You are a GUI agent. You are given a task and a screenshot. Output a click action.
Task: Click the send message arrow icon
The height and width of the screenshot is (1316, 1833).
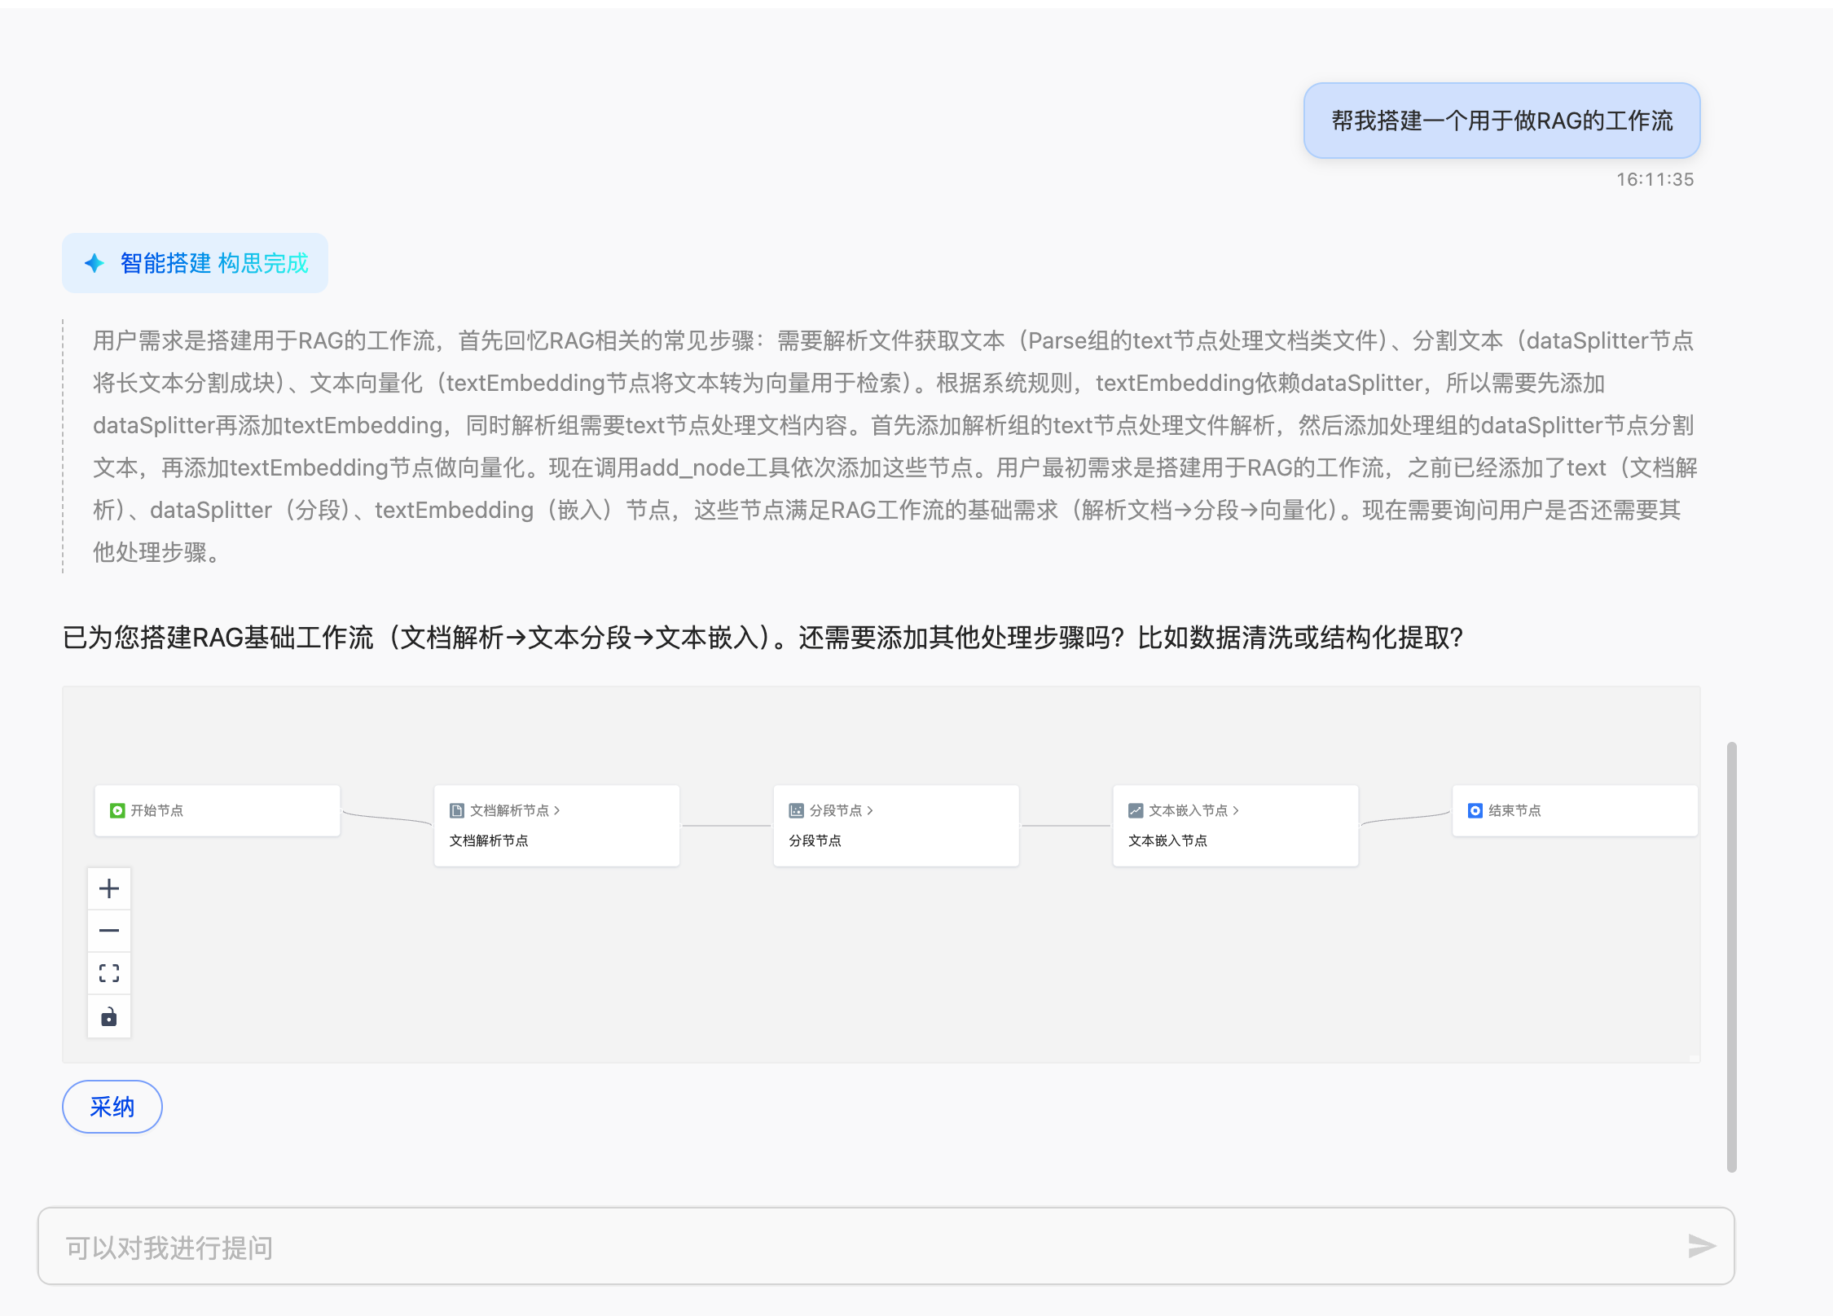pyautogui.click(x=1702, y=1245)
